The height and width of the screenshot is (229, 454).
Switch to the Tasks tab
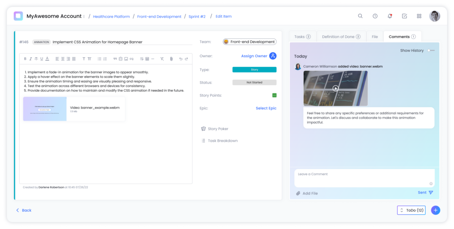(x=302, y=37)
